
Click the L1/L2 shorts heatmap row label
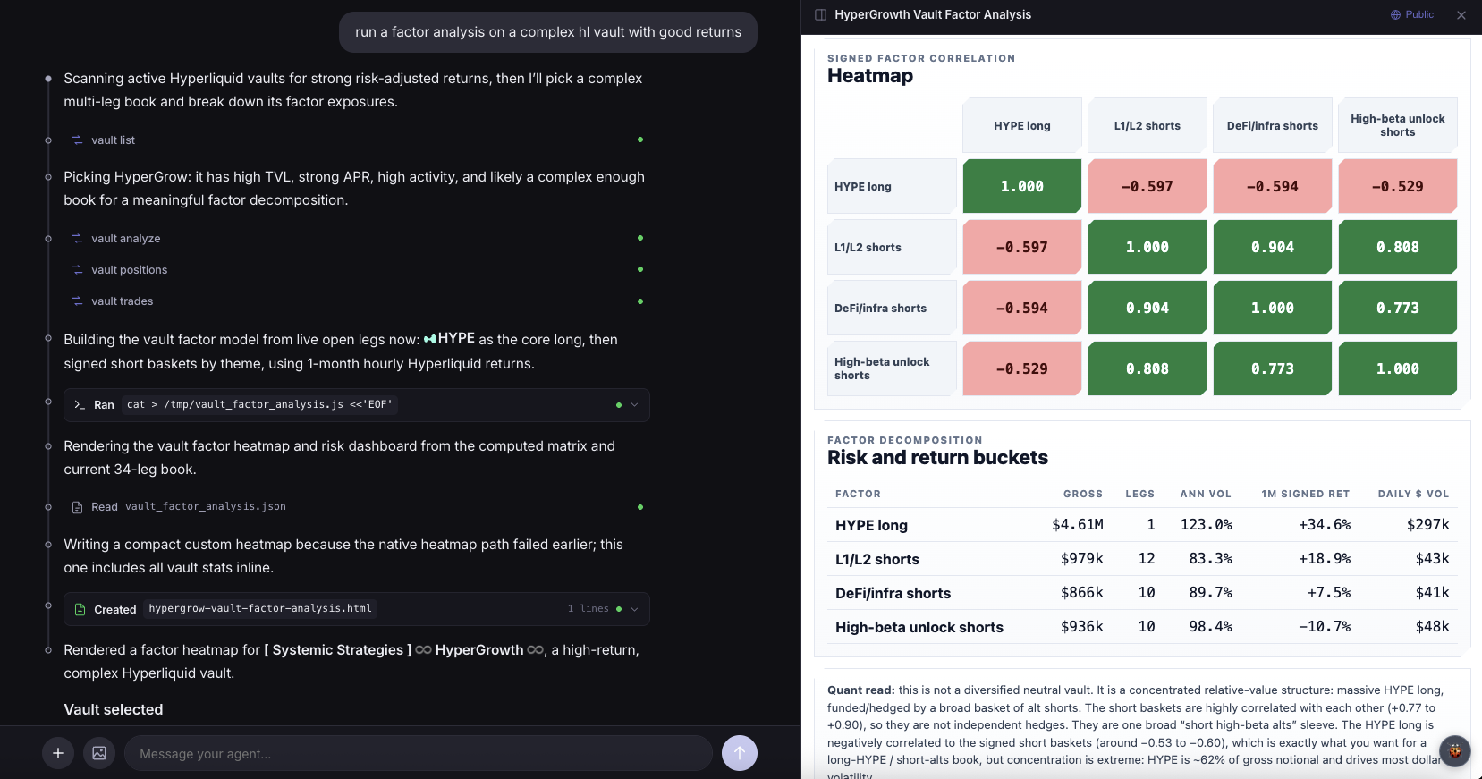click(892, 248)
